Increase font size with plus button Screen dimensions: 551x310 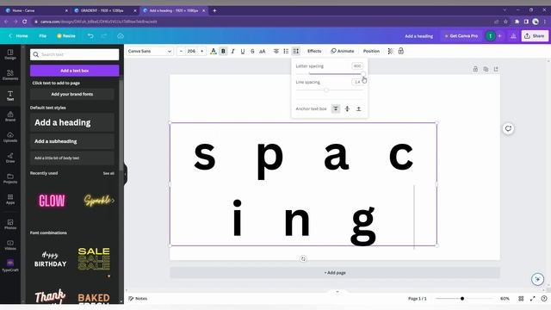(202, 52)
